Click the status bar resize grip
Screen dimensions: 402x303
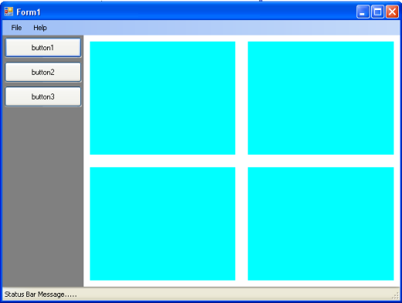pos(395,295)
